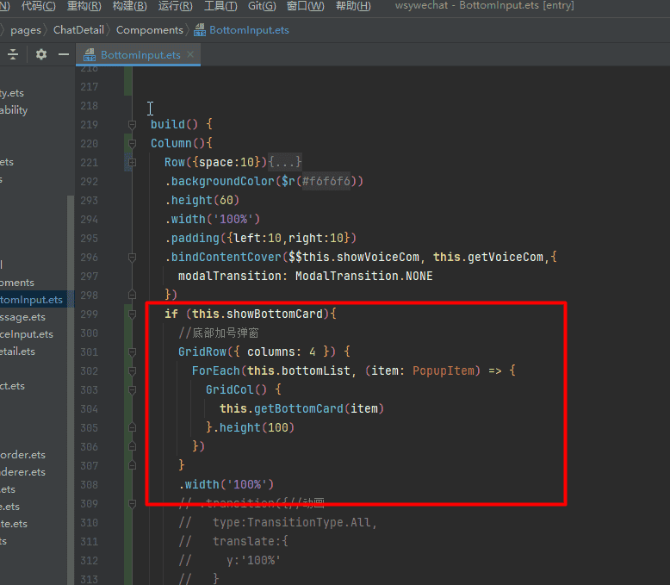Select the BottomInput.ets editor tab
Viewport: 670px width, 585px height.
tap(140, 55)
